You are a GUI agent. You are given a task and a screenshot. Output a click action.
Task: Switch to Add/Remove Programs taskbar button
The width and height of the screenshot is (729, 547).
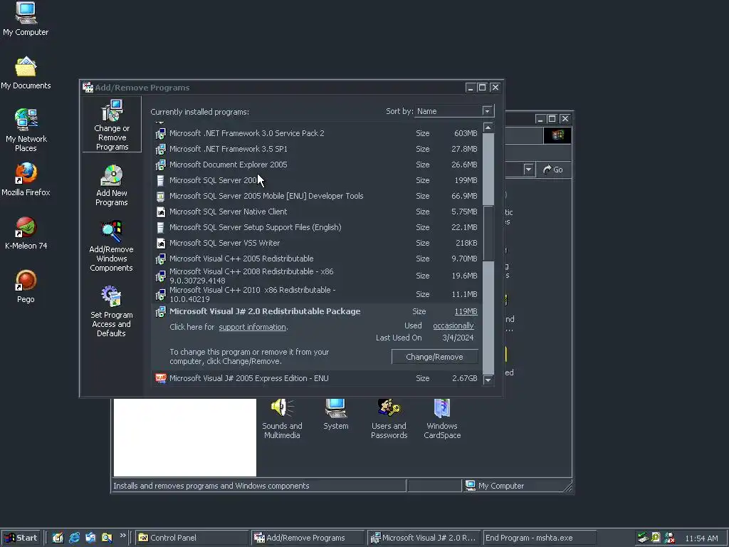coord(308,538)
